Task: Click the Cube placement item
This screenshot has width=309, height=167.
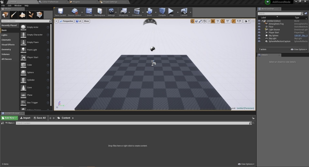Action: tap(35, 65)
